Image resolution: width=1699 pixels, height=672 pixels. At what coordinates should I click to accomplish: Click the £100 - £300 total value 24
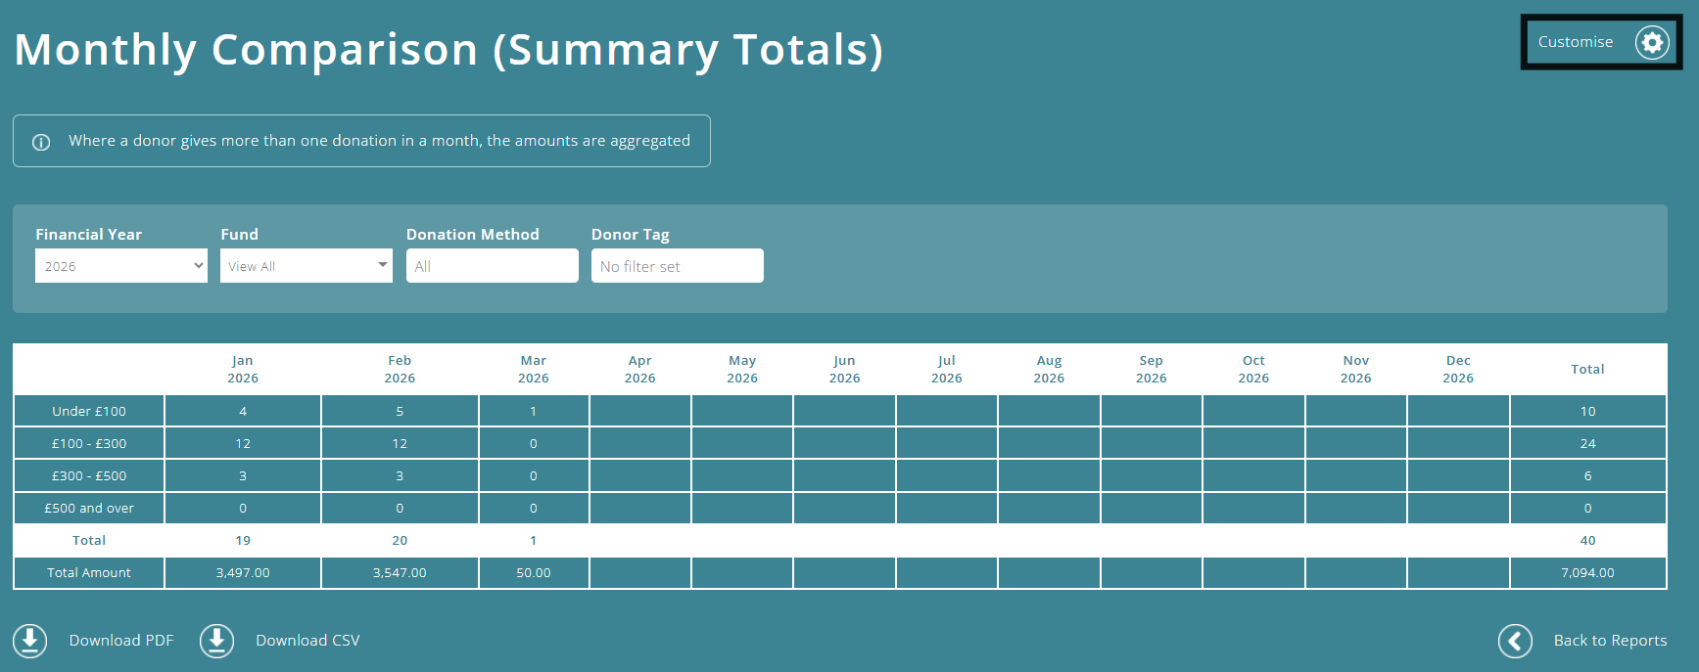point(1587,444)
